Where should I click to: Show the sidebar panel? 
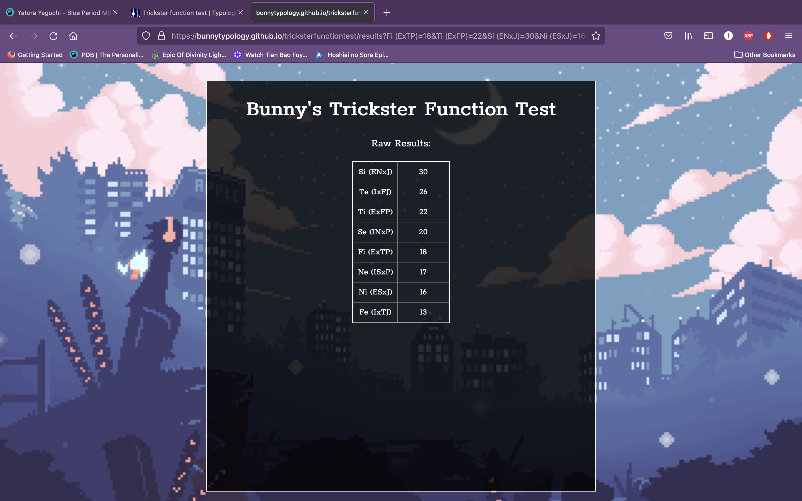(708, 36)
